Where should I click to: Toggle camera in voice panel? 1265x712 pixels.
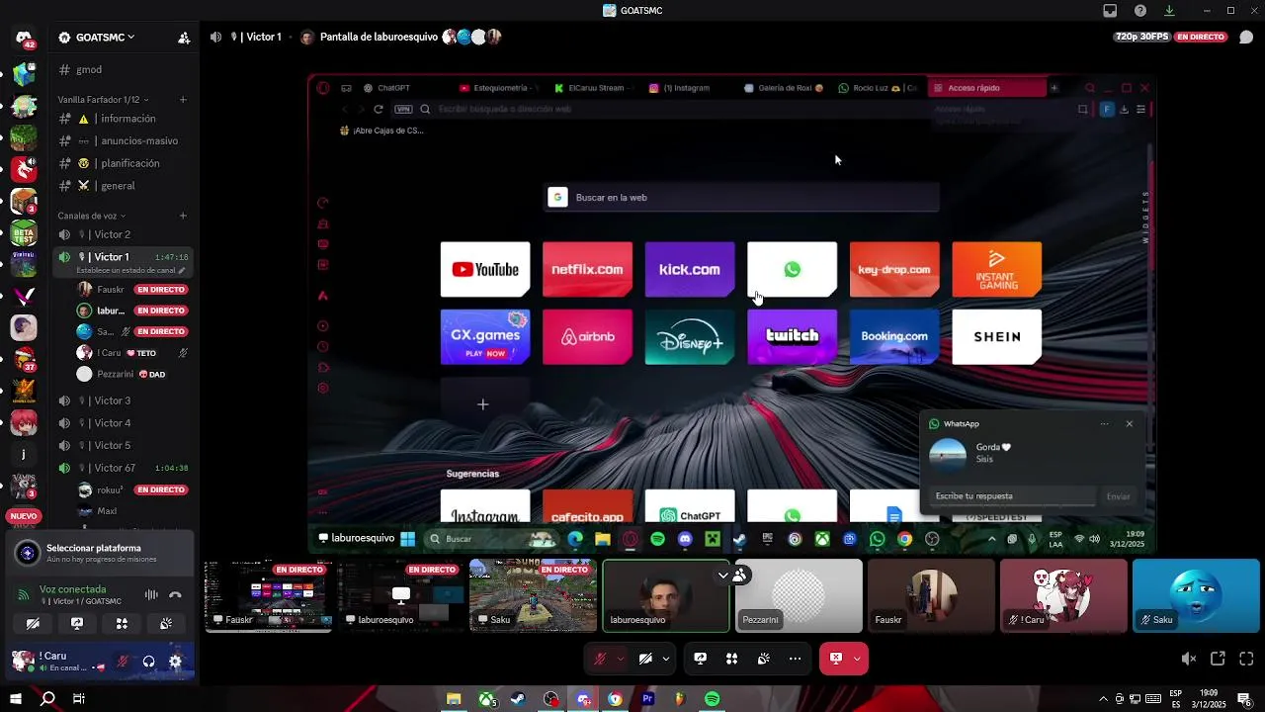(x=33, y=624)
